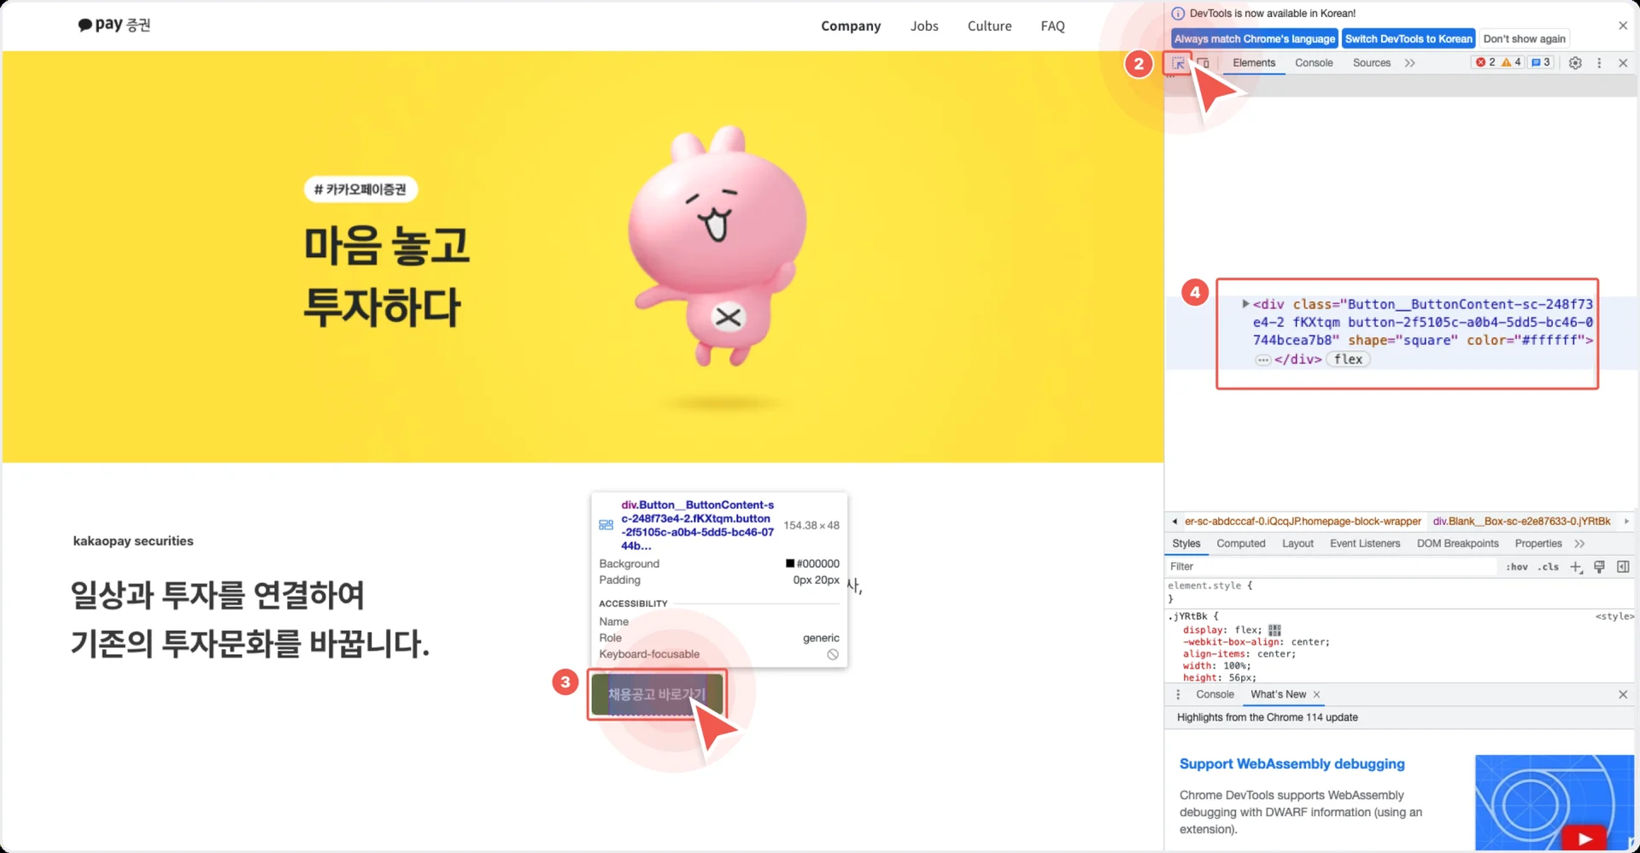
Task: Click the display: flex declaration
Action: [1222, 630]
